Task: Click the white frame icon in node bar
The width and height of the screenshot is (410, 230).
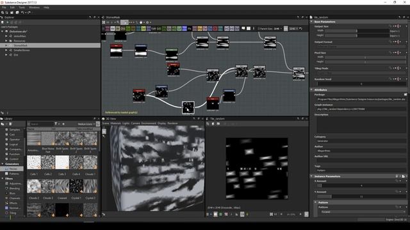Action: point(249,28)
